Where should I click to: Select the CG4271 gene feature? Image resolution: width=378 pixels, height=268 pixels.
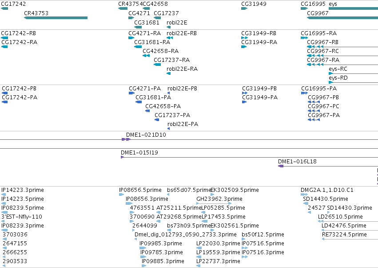(x=131, y=18)
